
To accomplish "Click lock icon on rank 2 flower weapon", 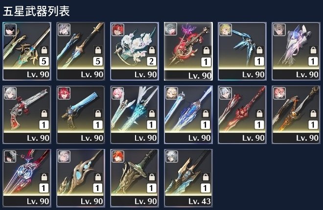I will [152, 50].
